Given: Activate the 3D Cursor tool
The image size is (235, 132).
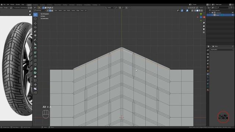Looking at the screenshot, I should pos(35,19).
